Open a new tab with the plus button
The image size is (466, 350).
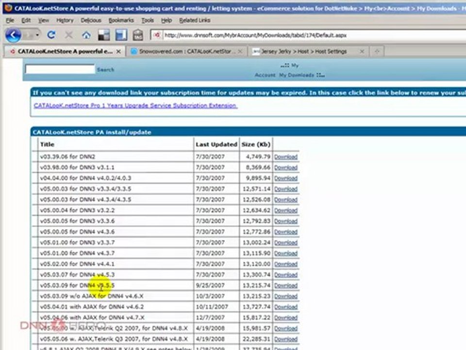pos(377,52)
